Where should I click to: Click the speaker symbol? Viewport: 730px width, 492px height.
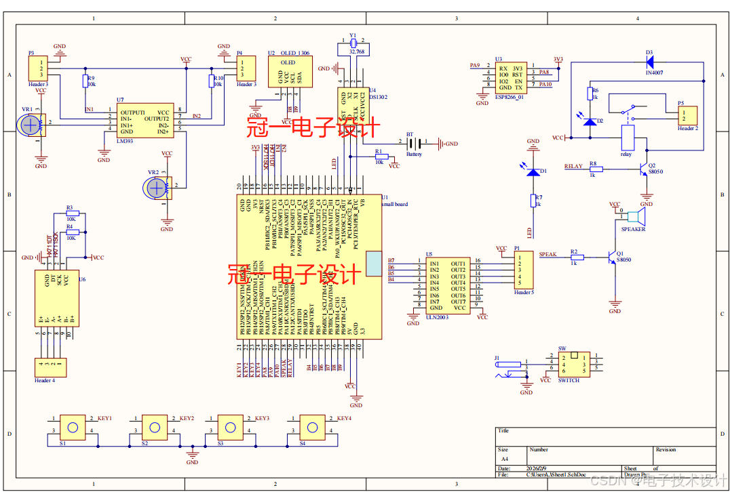point(636,216)
